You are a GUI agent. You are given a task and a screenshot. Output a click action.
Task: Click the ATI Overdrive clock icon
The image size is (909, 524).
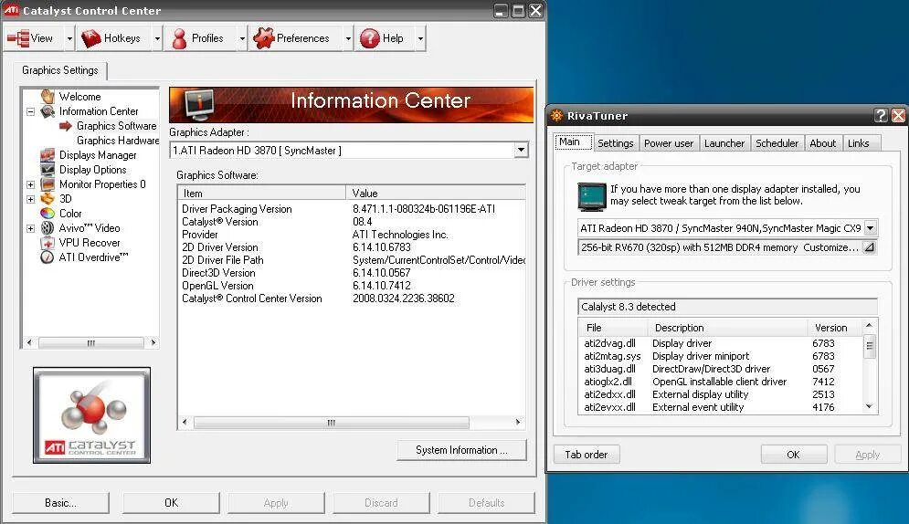tap(48, 257)
